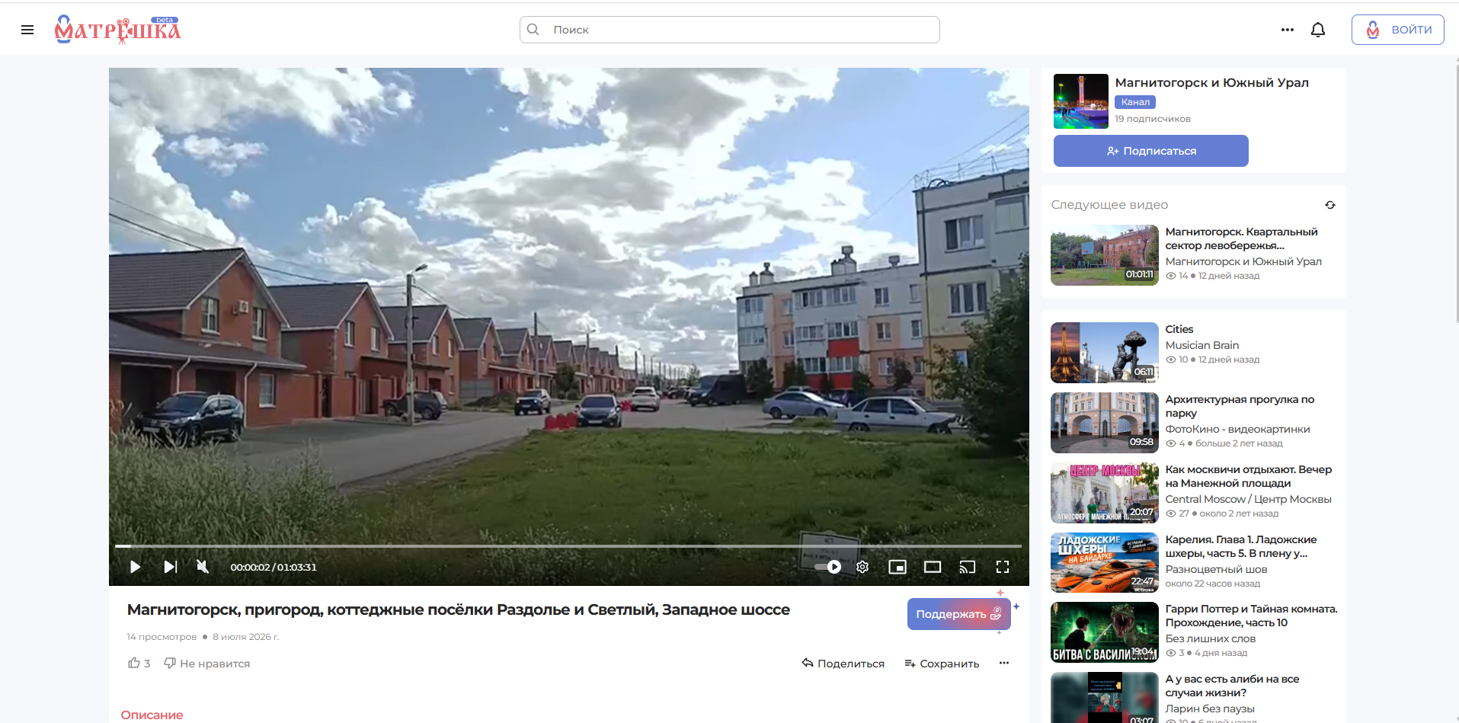
Task: Like the video with thumbs up
Action: coord(139,664)
